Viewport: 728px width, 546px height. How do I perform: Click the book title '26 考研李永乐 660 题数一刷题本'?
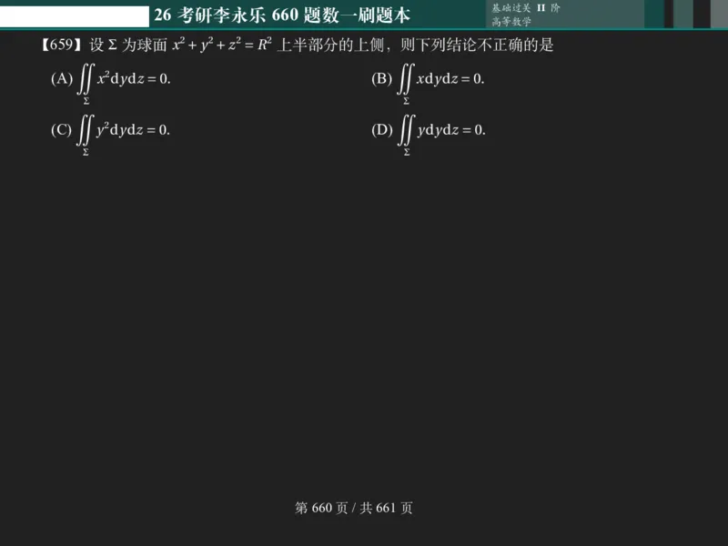pyautogui.click(x=282, y=13)
